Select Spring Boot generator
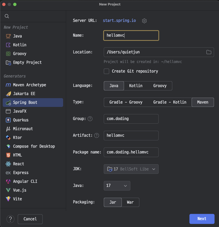The width and height of the screenshot is (219, 227). click(x=33, y=103)
